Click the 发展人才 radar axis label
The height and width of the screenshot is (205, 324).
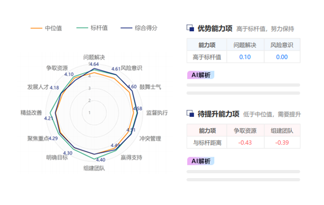[38, 87]
